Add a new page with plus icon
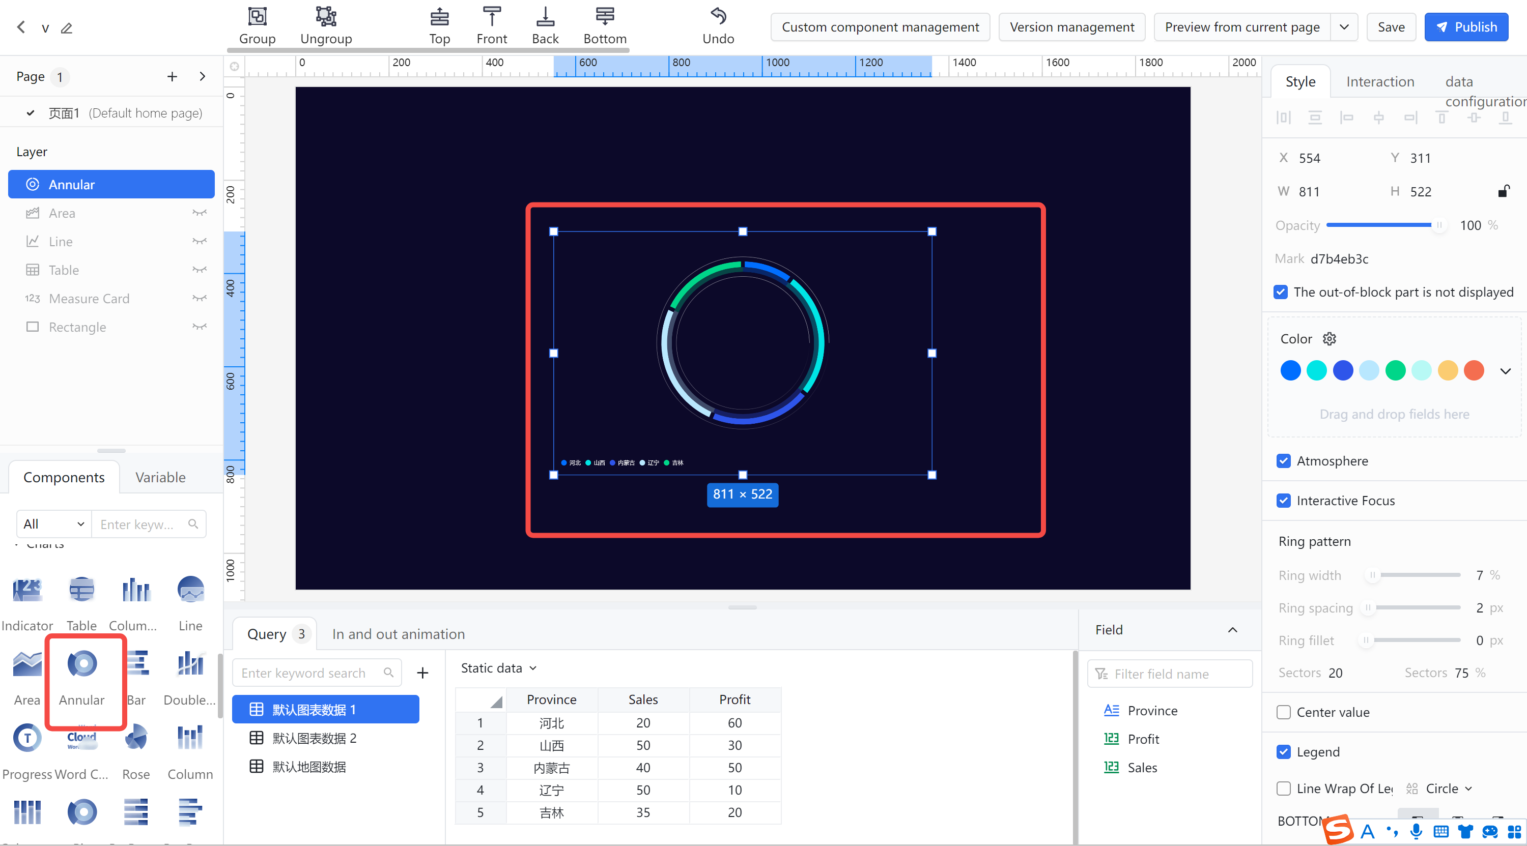 point(172,76)
